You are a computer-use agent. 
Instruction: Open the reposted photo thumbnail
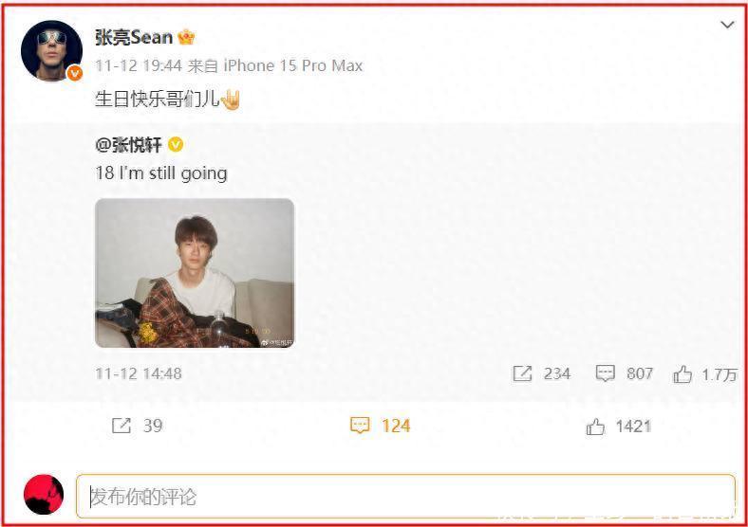coord(195,273)
